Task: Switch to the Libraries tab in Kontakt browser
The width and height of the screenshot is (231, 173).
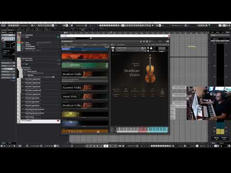Action: [66, 45]
